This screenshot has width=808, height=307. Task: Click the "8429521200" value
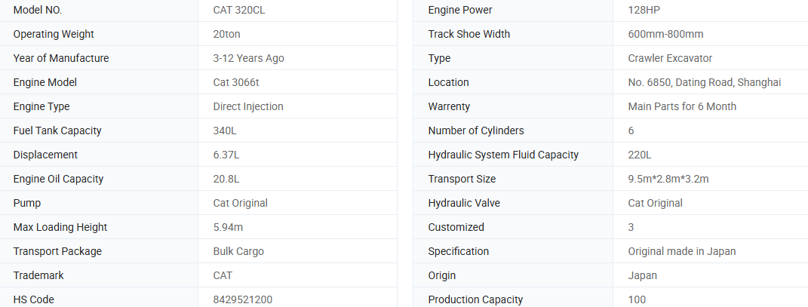[x=243, y=299]
